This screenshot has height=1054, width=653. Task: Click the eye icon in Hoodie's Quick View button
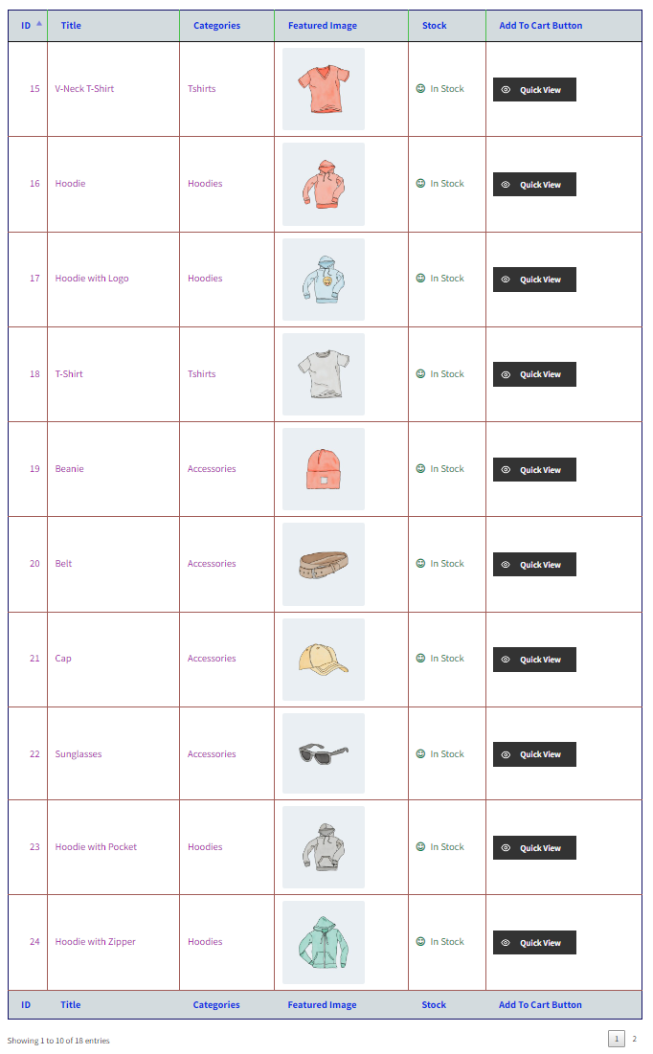[506, 185]
